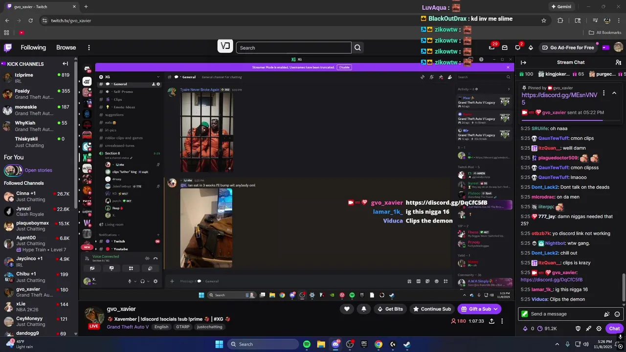Click Continue Sub button

coord(431,309)
